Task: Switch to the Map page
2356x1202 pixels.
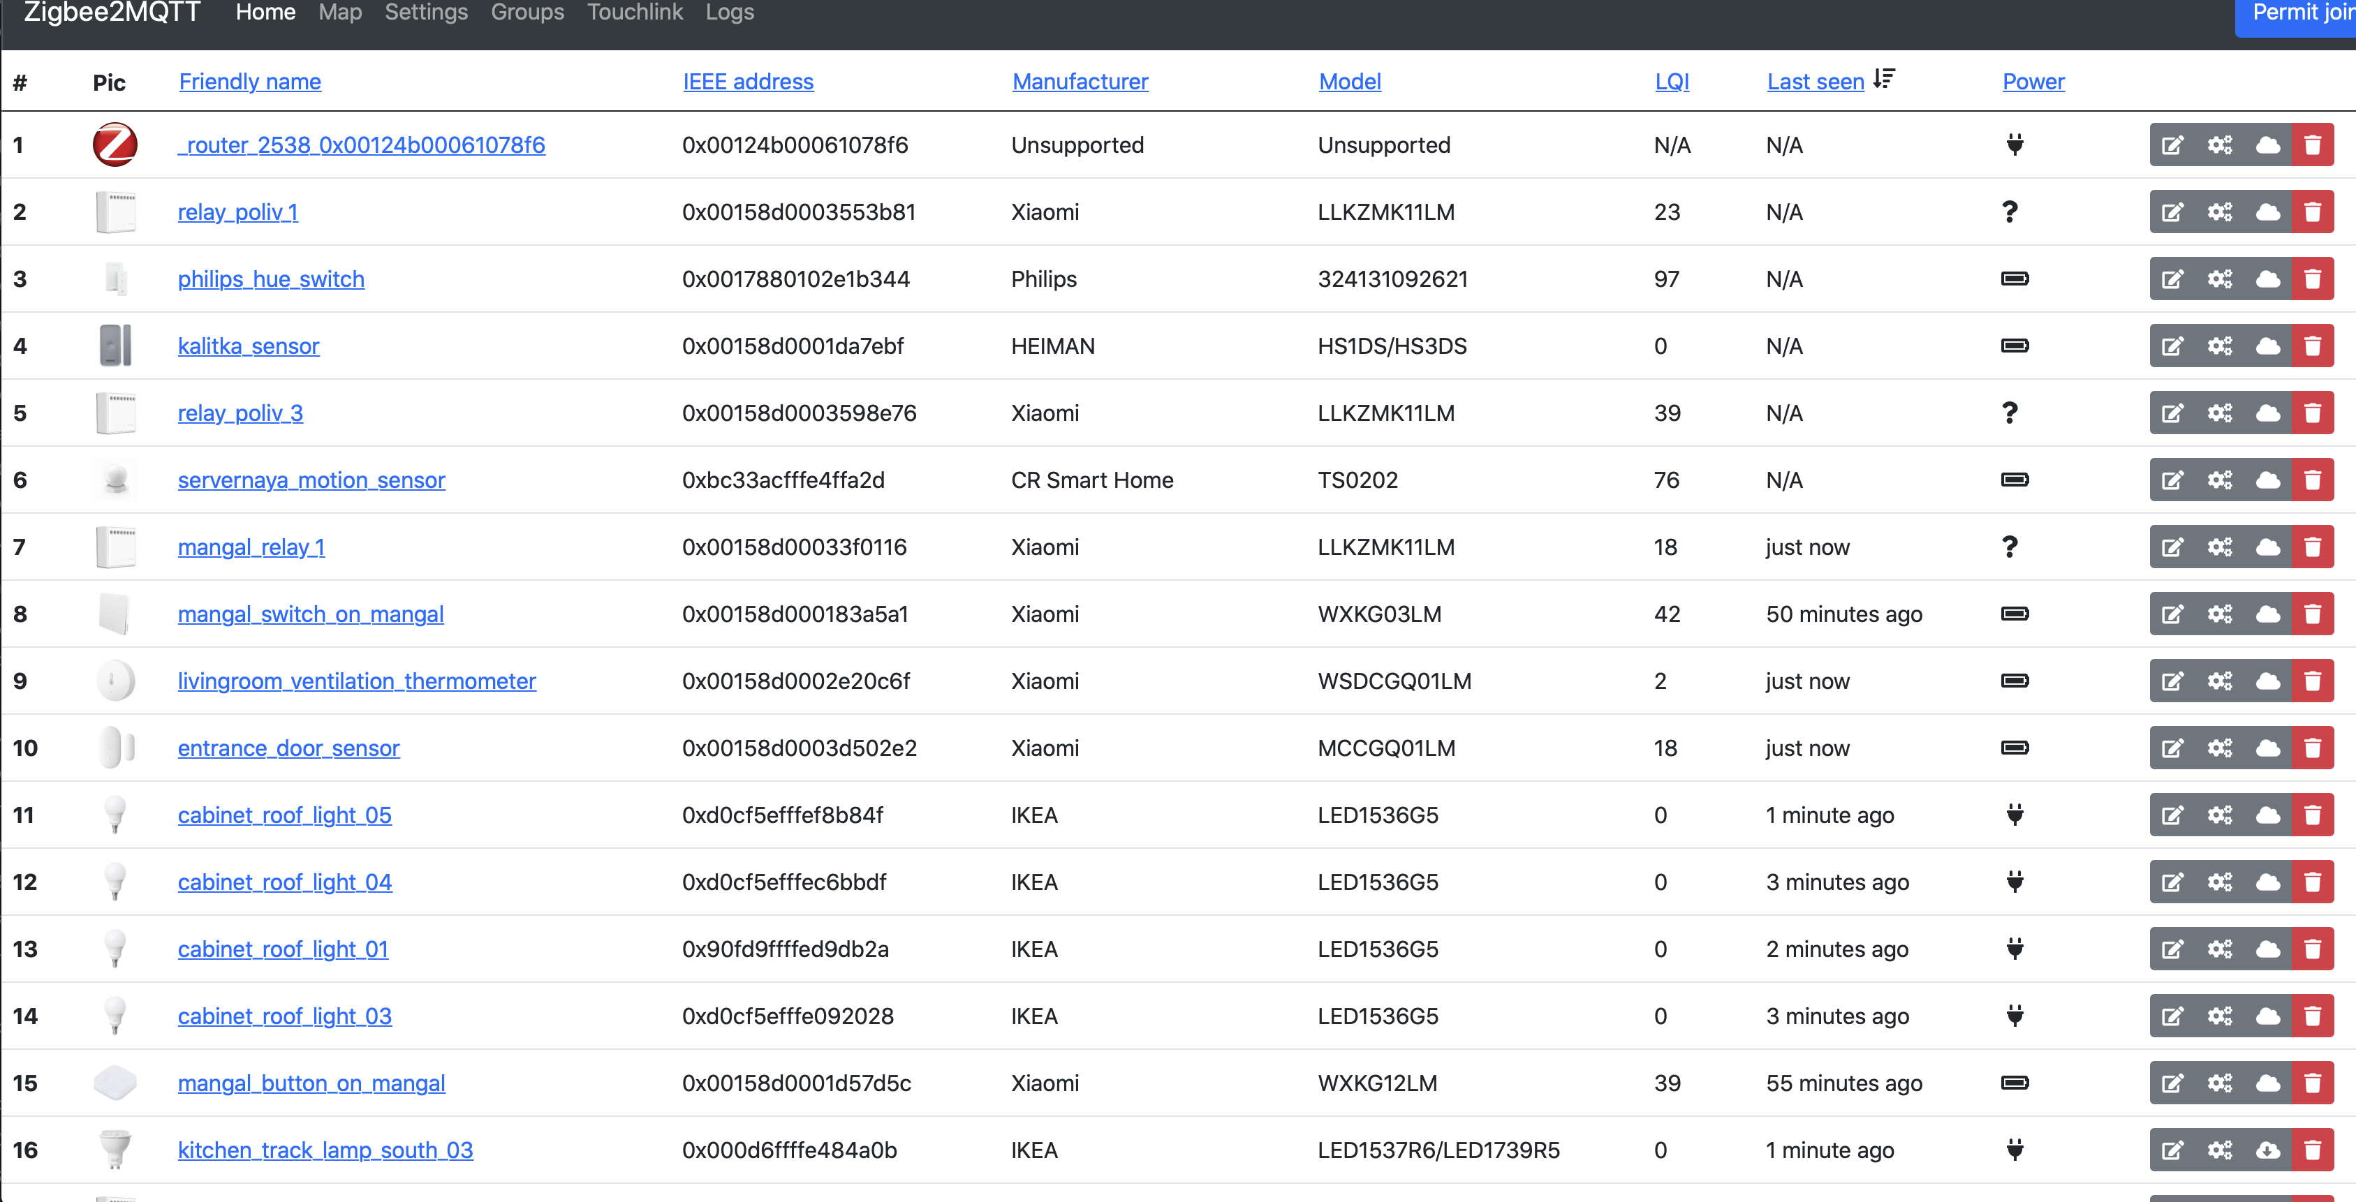Action: pos(339,13)
